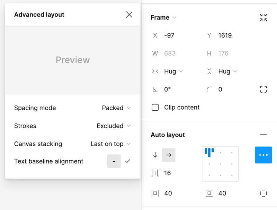Enable Clip content checkbox
Viewport: 277px width, 210px height.
[x=155, y=107]
